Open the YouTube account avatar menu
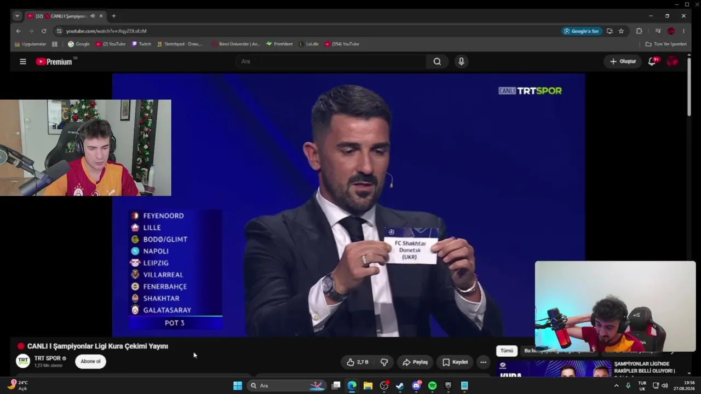This screenshot has width=701, height=394. [672, 62]
